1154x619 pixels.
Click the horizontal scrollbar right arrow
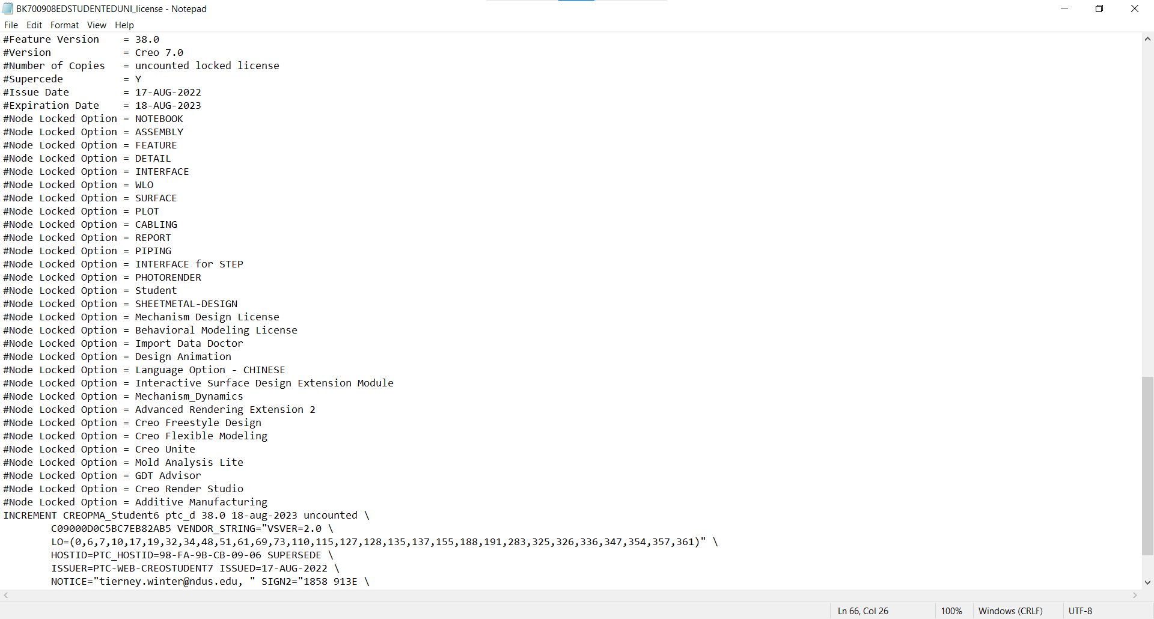click(x=1135, y=595)
